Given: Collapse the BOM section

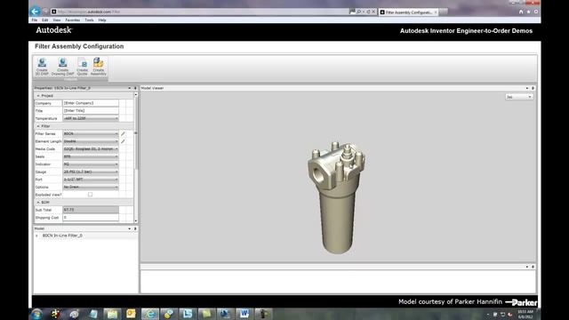Looking at the screenshot, I should tap(38, 202).
